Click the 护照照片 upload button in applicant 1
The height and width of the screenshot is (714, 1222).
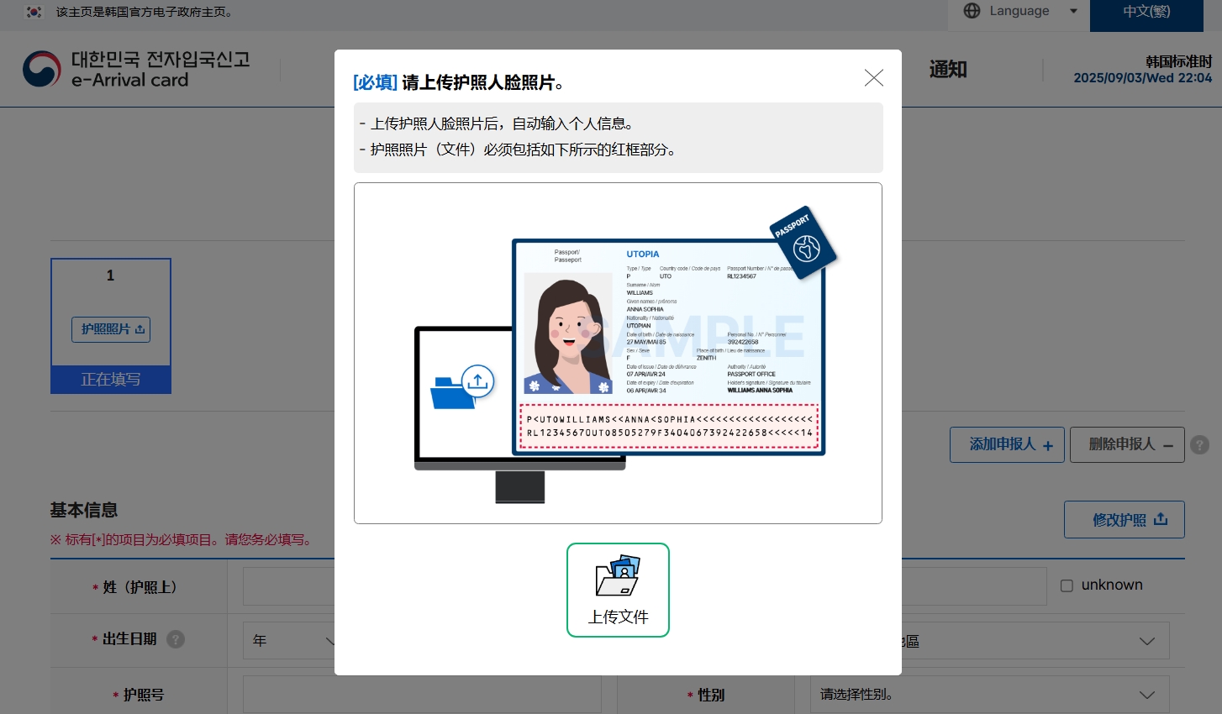click(x=111, y=329)
